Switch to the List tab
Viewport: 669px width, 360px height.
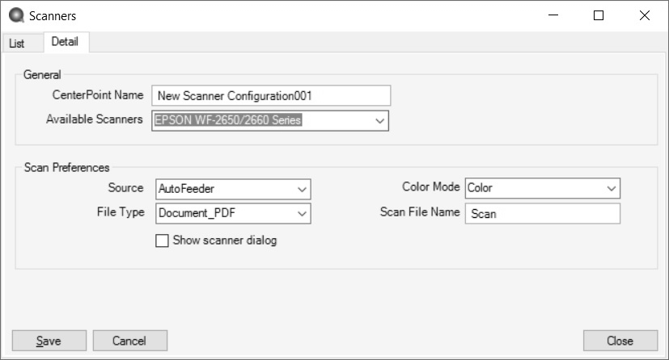click(17, 43)
